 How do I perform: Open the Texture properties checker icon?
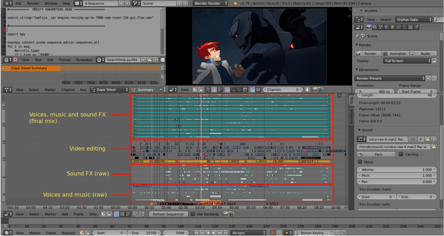[410, 27]
